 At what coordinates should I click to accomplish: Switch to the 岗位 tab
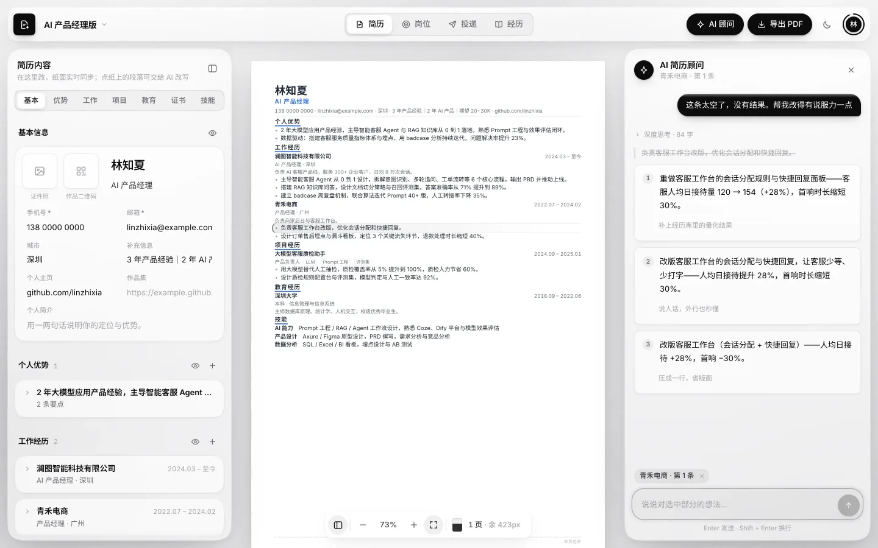tap(416, 24)
